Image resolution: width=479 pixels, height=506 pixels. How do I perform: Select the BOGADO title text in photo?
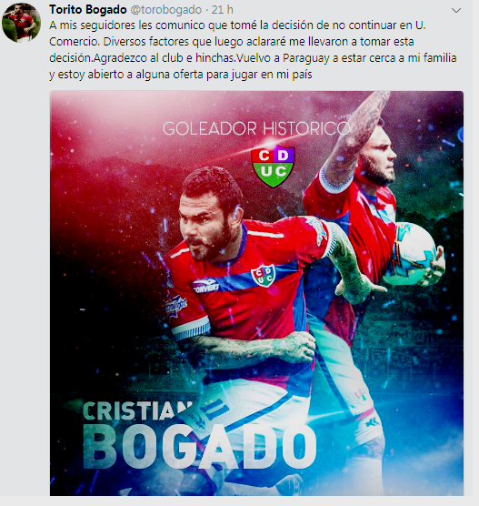click(x=200, y=446)
